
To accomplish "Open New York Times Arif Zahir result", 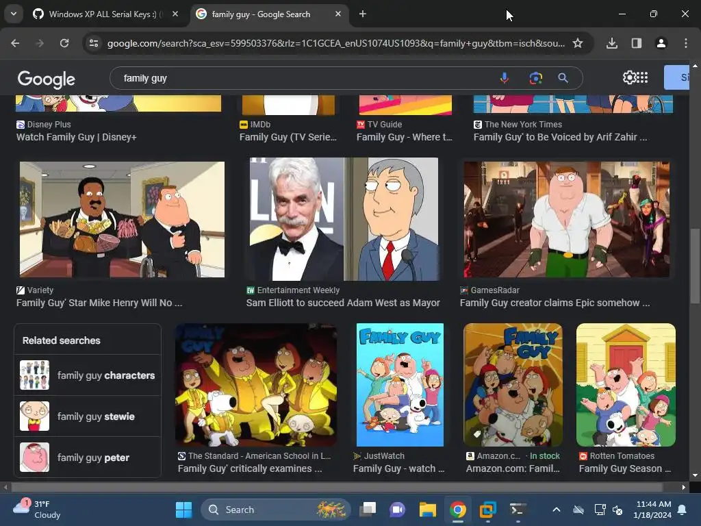I will click(560, 137).
